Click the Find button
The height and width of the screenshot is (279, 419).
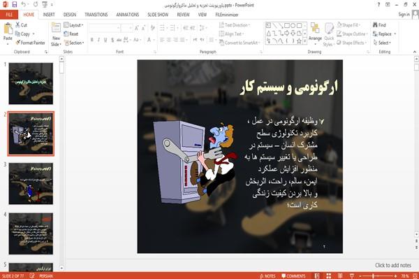pyautogui.click(x=379, y=25)
